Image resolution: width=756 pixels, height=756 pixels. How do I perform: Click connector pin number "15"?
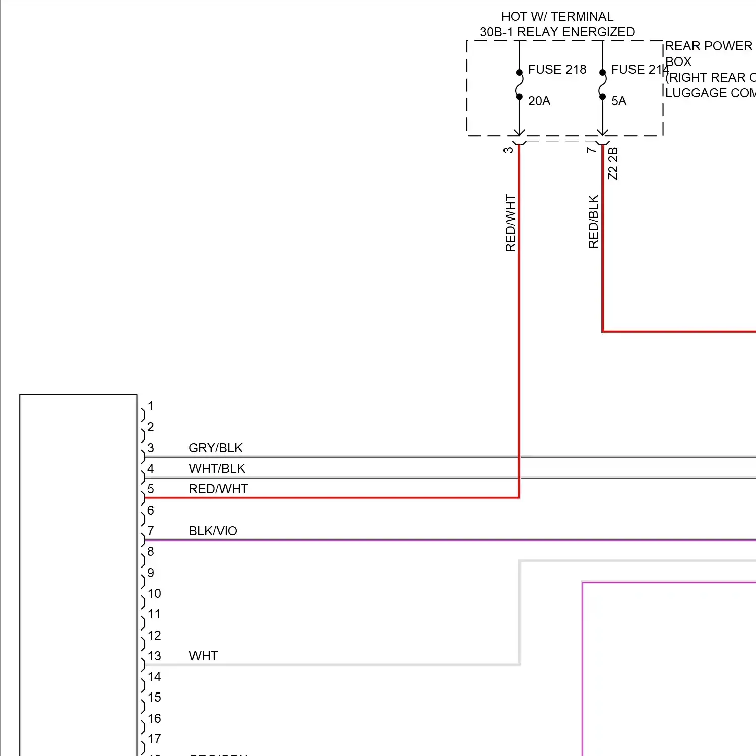click(154, 697)
